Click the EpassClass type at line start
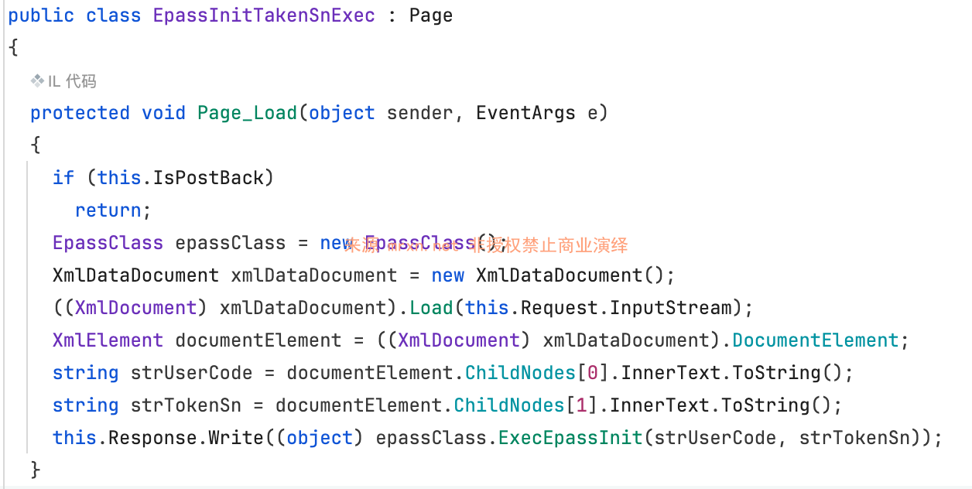This screenshot has width=972, height=489. click(108, 243)
